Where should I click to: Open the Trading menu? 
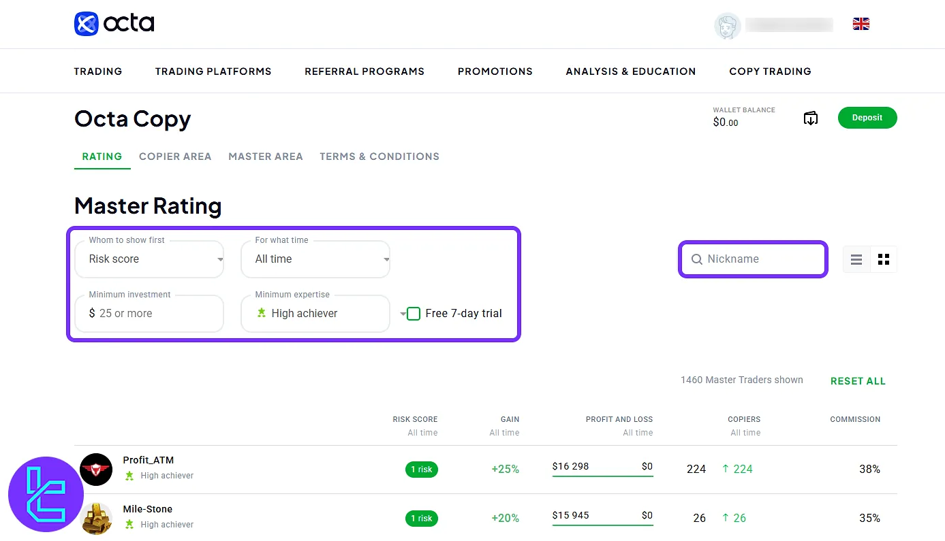98,71
